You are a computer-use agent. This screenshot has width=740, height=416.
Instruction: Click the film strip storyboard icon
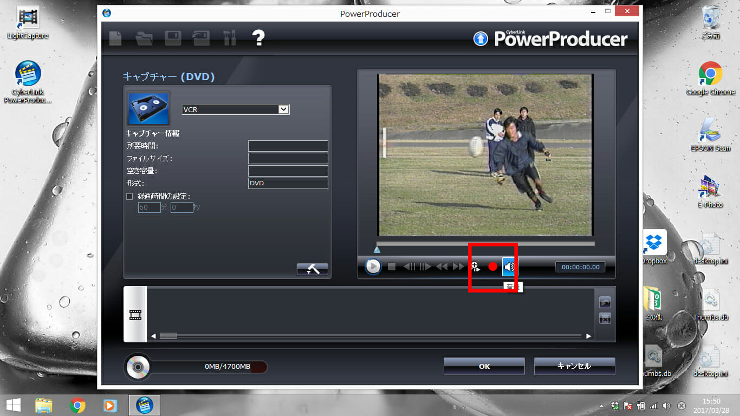pyautogui.click(x=135, y=314)
